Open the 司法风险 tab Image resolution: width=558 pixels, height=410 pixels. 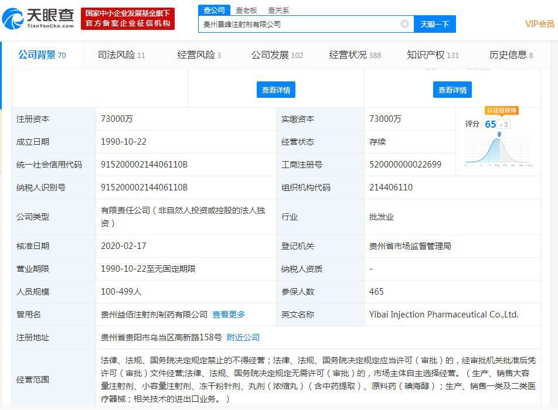point(121,54)
